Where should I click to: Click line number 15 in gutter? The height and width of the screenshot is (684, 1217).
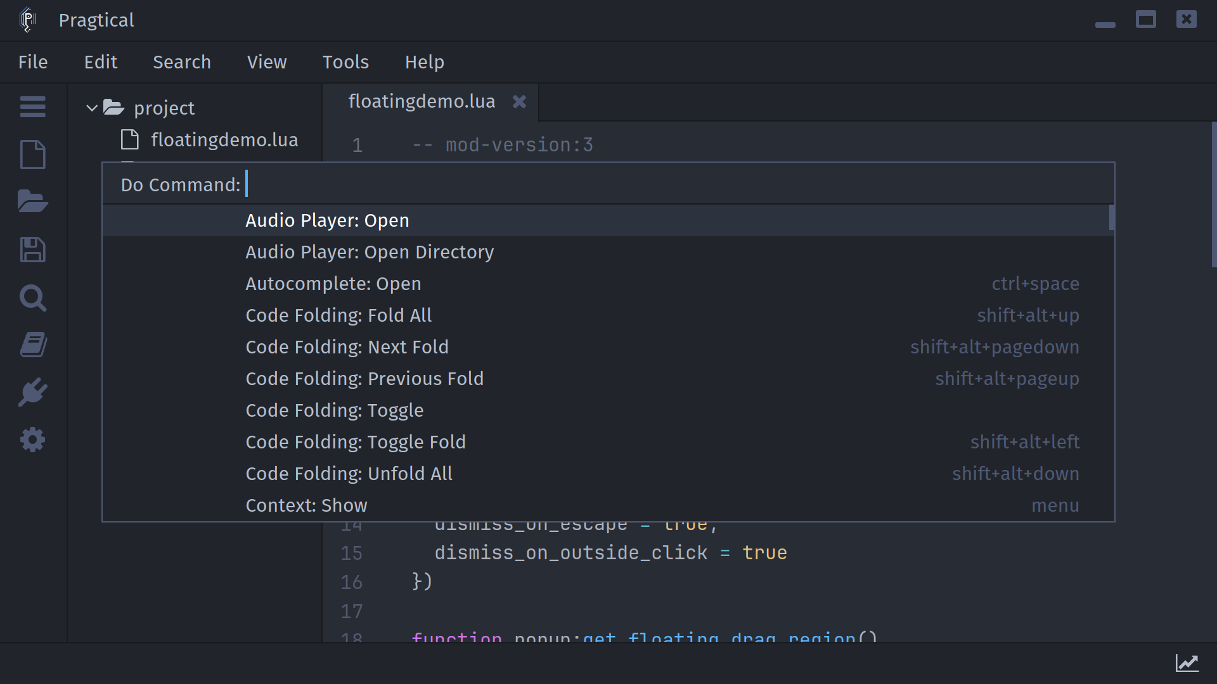(352, 553)
